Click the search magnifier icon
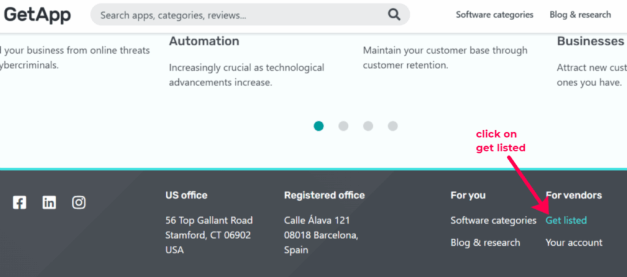This screenshot has width=627, height=277. 394,15
